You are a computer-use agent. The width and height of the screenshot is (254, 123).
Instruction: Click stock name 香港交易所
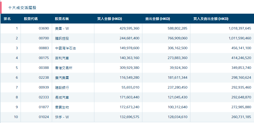64,68
